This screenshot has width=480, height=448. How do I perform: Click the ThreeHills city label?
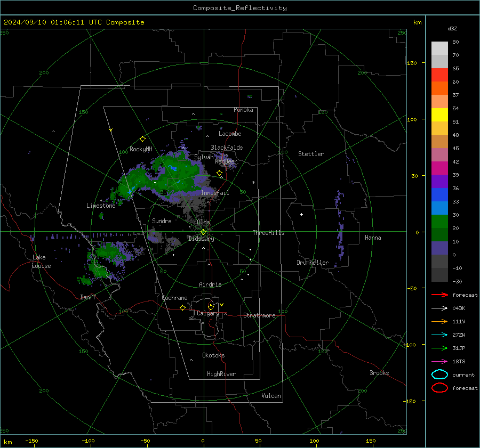pos(268,233)
